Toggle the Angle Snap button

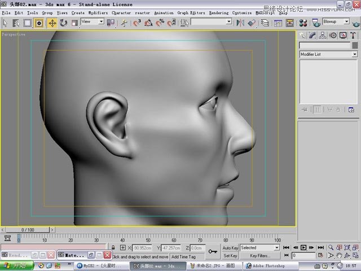pyautogui.click(x=148, y=23)
